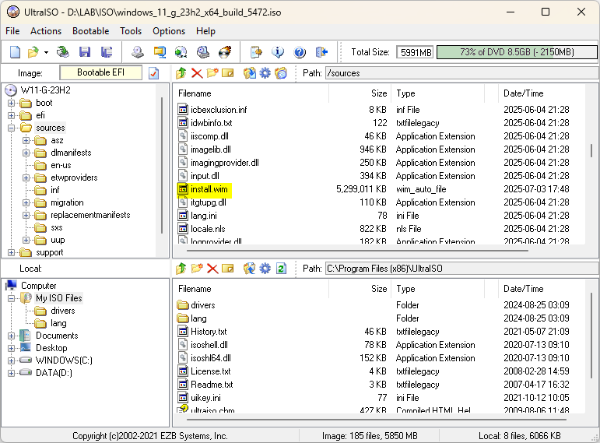Select locale.nls in image file list
600x443 pixels.
tap(208, 229)
